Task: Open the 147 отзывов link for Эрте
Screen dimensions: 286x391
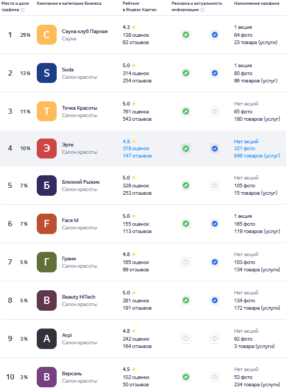Action: click(137, 155)
